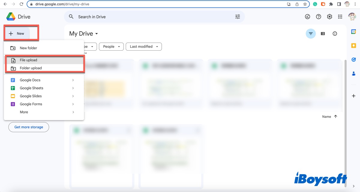The height and width of the screenshot is (192, 360).
Task: Open the Help question mark icon
Action: [319, 17]
